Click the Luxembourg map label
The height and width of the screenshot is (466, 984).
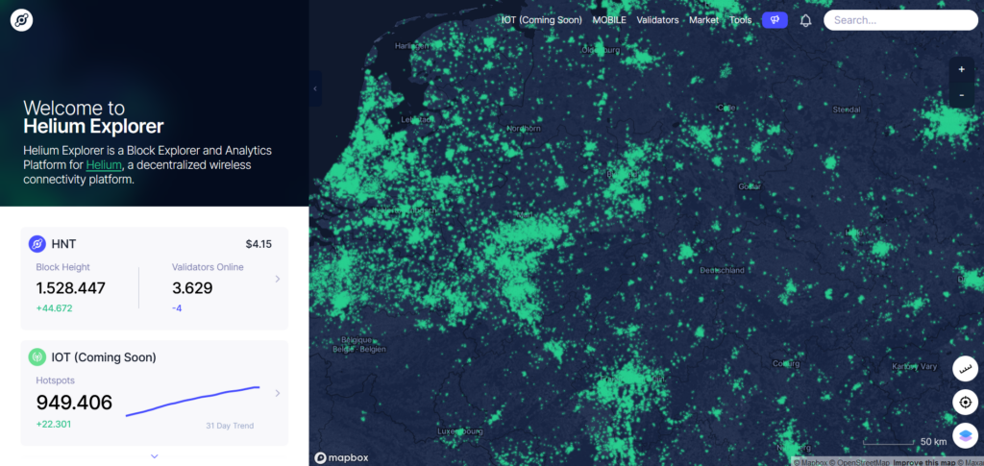(460, 431)
